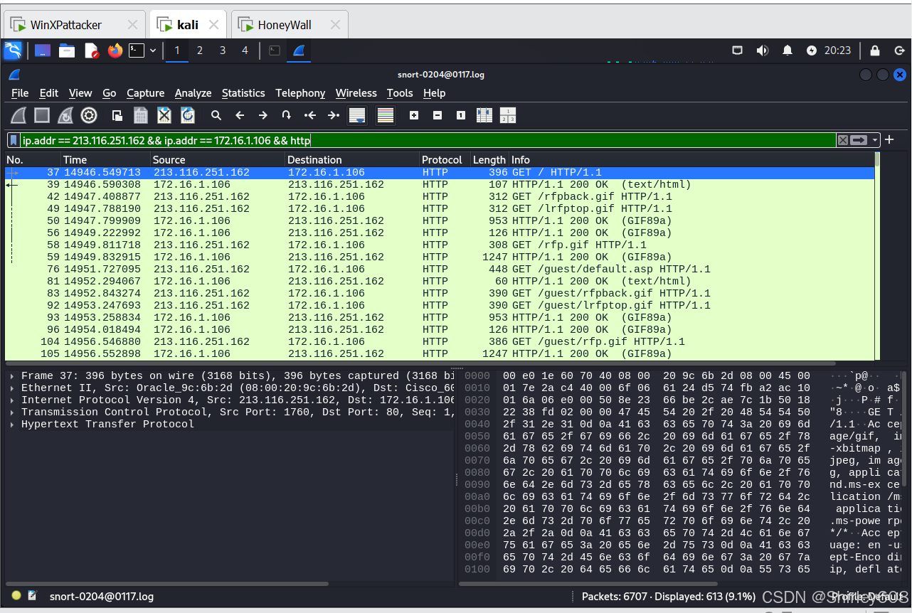Open a capture file from toolbar

117,115
